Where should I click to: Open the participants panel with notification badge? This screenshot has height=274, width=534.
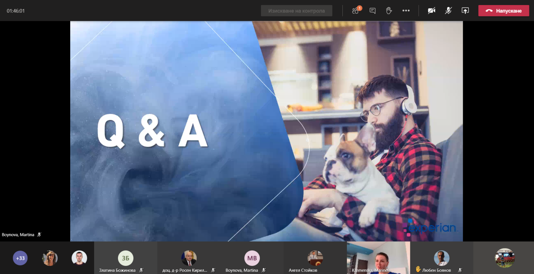click(x=356, y=10)
